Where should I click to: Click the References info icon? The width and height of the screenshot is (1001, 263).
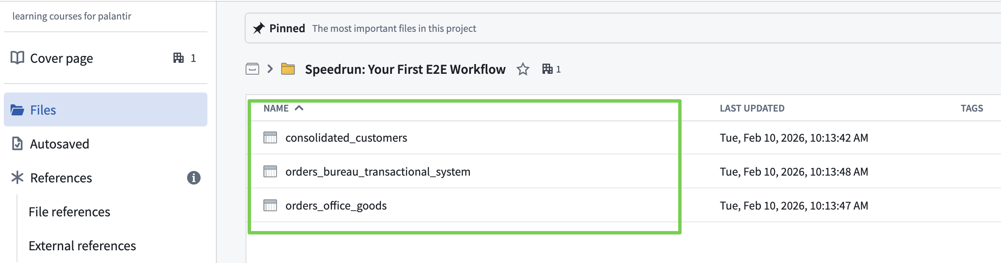click(x=194, y=178)
